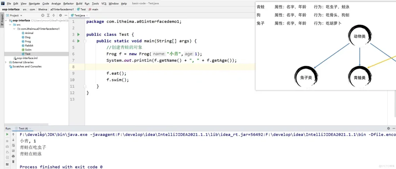Click a01interfacedemo1 breadcrumb in navigation bar
396x169 pixels.
pos(62,9)
